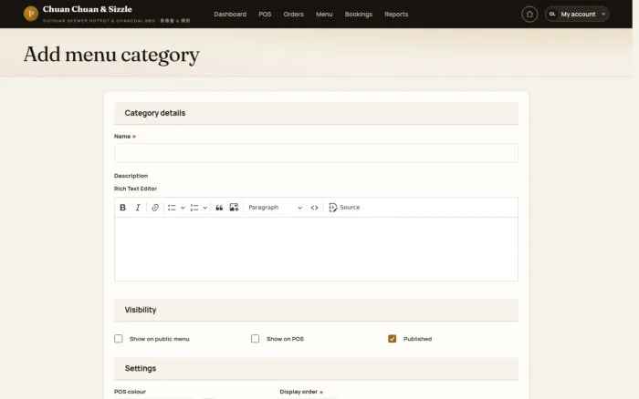639x399 pixels.
Task: Toggle italic formatting in editor
Action: pyautogui.click(x=138, y=208)
